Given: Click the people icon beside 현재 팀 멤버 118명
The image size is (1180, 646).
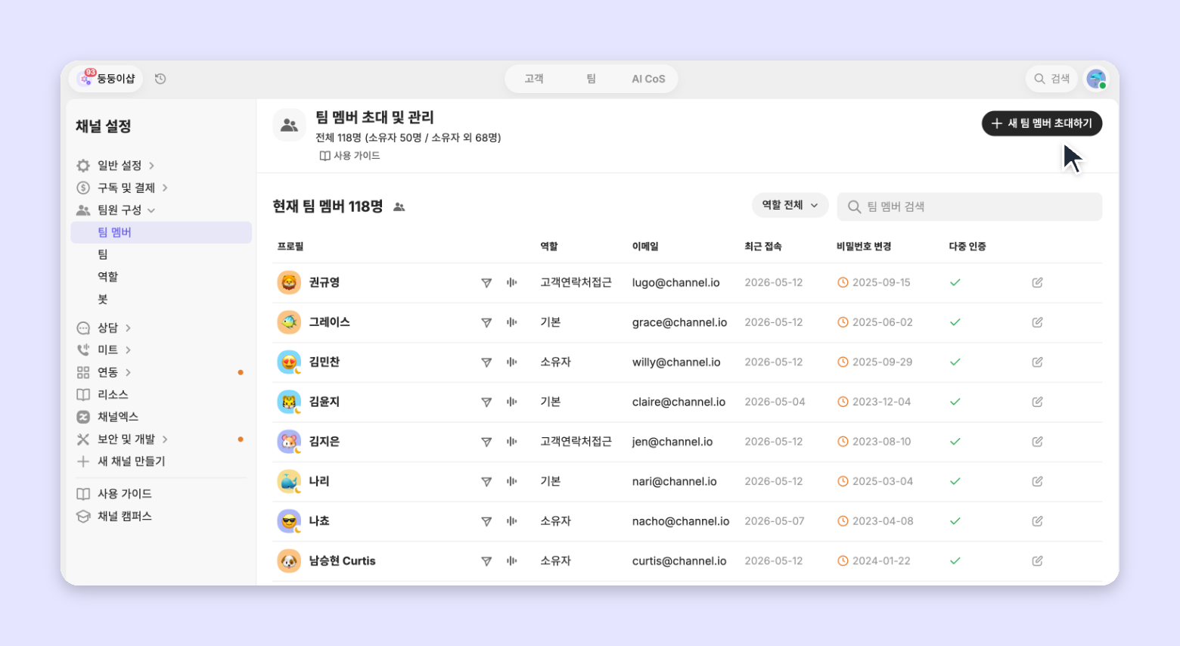Looking at the screenshot, I should coord(399,207).
